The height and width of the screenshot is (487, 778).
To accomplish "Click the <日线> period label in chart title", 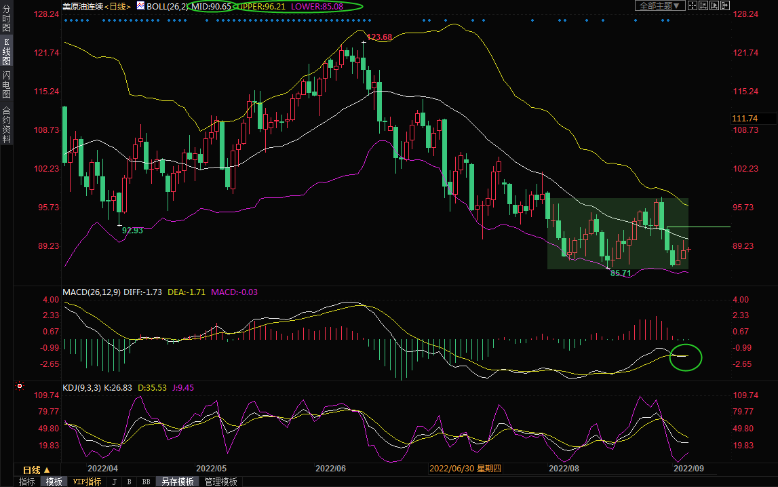I will pos(119,6).
